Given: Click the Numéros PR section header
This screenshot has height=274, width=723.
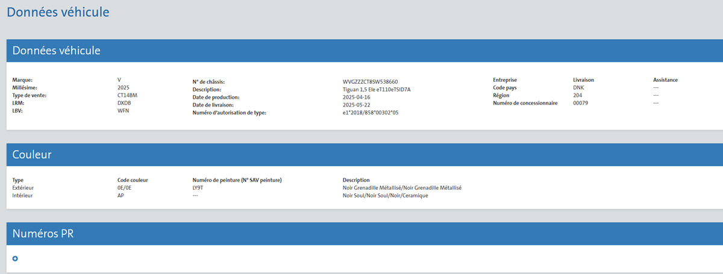Looking at the screenshot, I should [43, 234].
